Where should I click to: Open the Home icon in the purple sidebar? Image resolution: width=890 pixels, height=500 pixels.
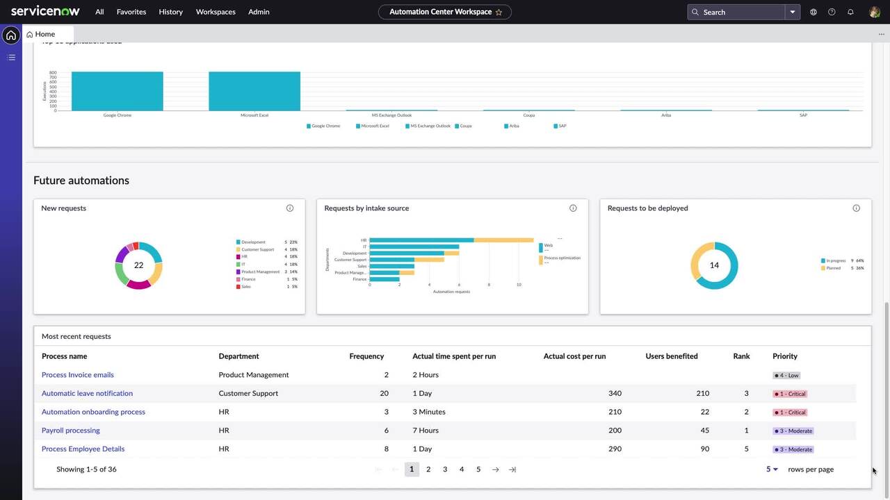[10, 35]
